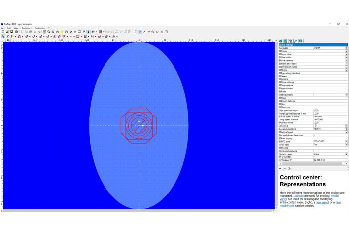The image size is (349, 233).
Task: Open the Language dropdown set to English
Action: (x=346, y=48)
